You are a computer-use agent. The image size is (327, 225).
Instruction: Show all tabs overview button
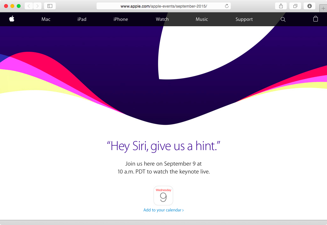click(x=295, y=6)
